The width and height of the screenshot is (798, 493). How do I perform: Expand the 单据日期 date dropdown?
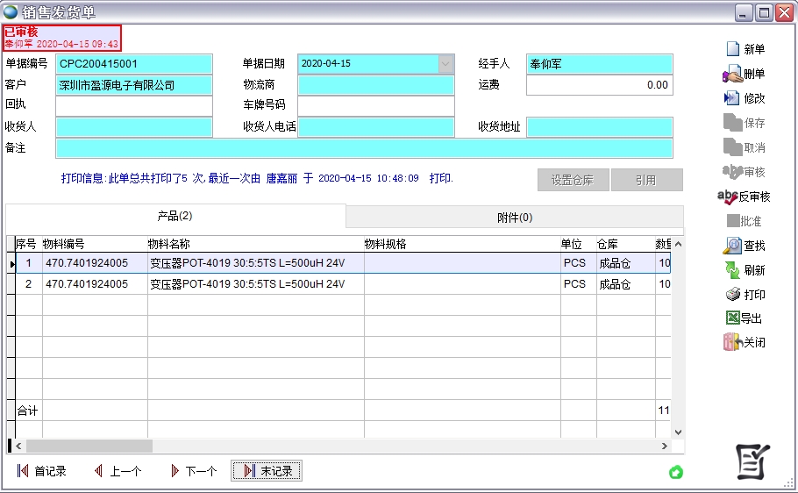[x=446, y=64]
